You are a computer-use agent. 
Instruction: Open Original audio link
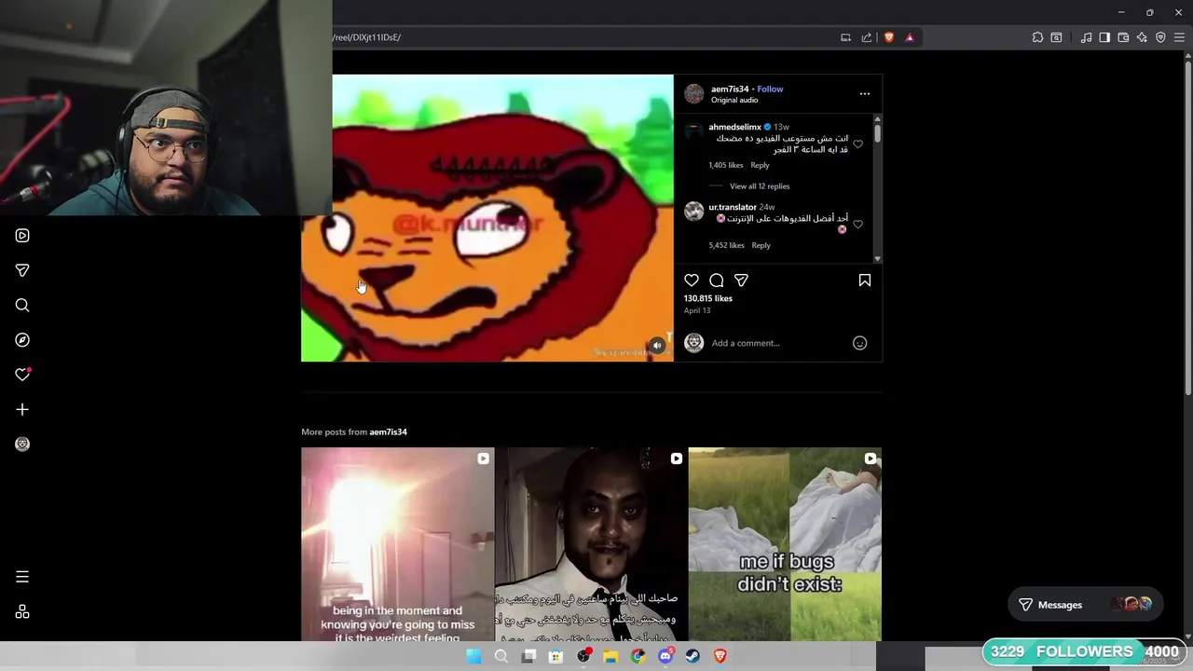(734, 101)
